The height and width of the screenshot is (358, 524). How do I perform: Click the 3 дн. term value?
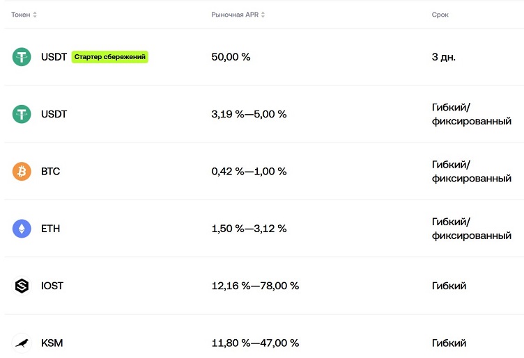pyautogui.click(x=443, y=57)
